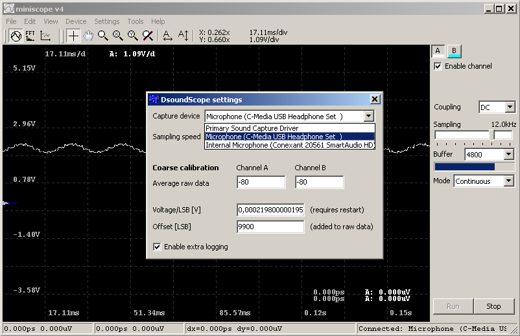
Task: Choose Primary Sound Capture Driver option
Action: pos(290,128)
